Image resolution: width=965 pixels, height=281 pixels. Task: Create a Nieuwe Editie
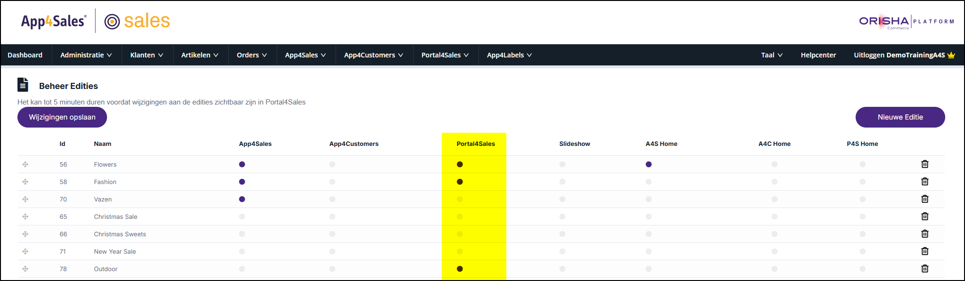click(x=900, y=117)
